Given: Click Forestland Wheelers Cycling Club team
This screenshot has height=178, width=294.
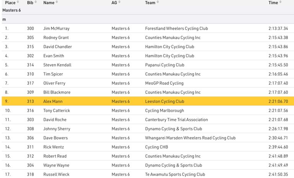Looking at the screenshot, I should [x=176, y=28].
